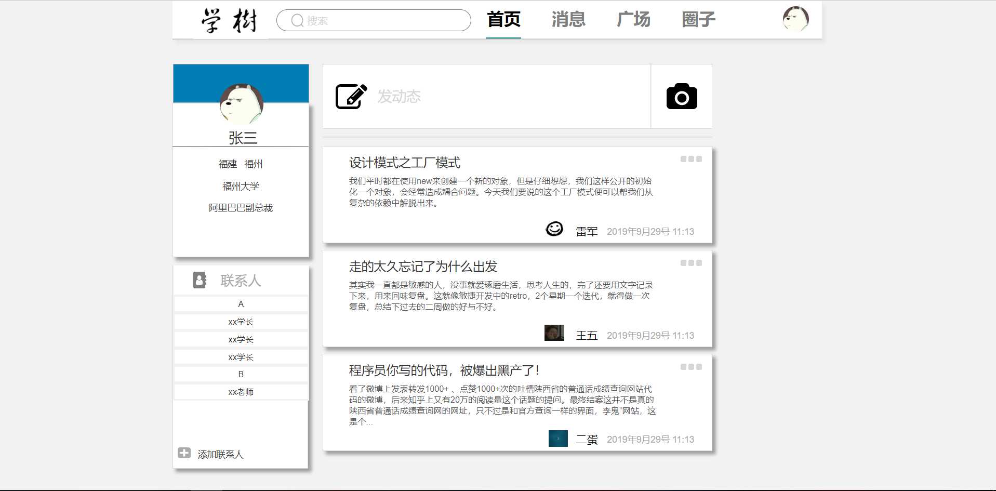
Task: Open post titled 走的太久忘记了为什么出发
Action: (x=423, y=267)
